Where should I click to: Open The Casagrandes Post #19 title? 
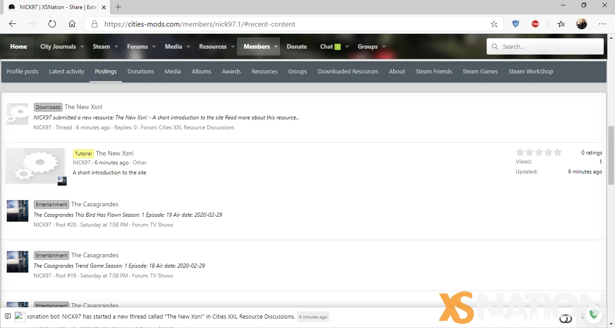click(x=95, y=255)
